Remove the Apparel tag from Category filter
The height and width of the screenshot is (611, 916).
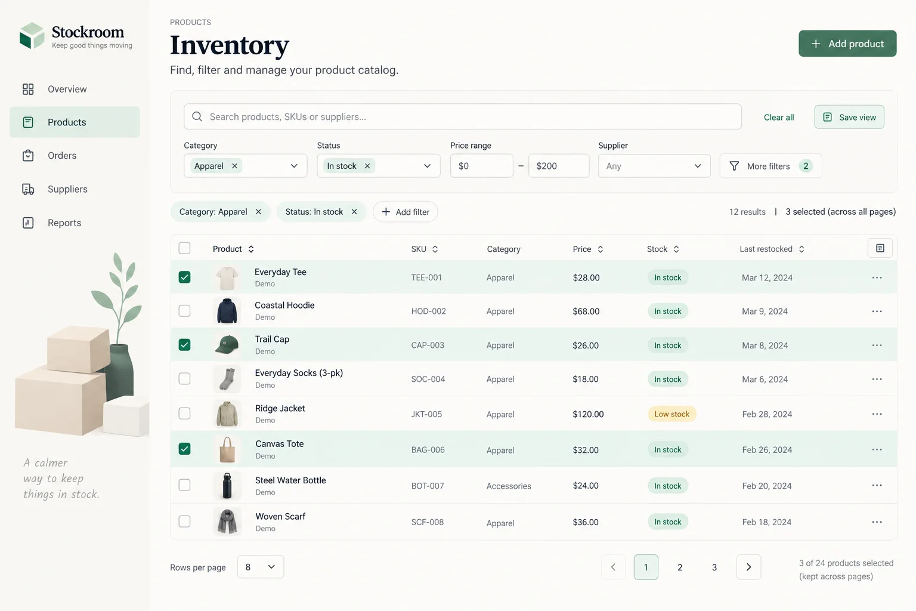click(234, 166)
